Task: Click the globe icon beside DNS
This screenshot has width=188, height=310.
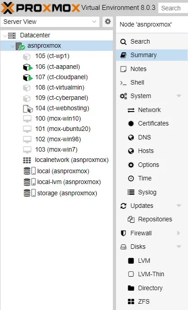Action: (131, 137)
